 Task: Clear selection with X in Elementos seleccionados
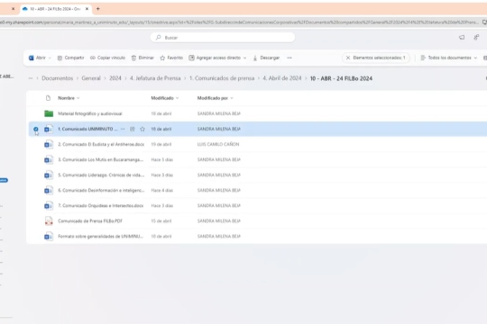pos(348,58)
